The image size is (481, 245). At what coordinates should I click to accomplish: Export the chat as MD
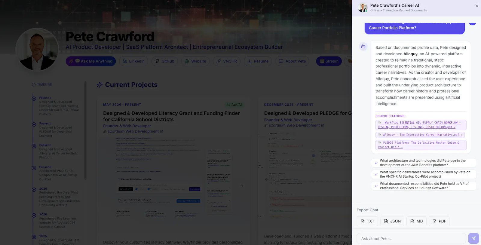coord(416,221)
